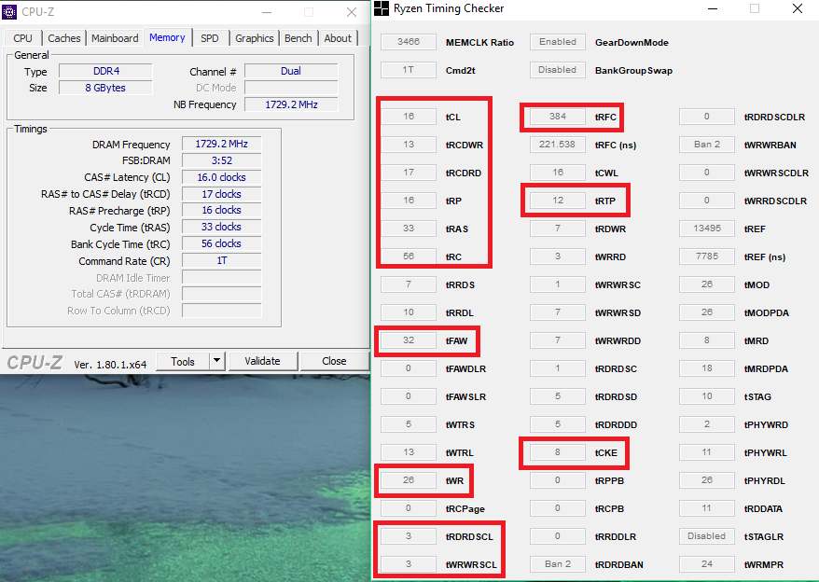Close the Ryzen Timing Checker window
819x582 pixels.
796,8
